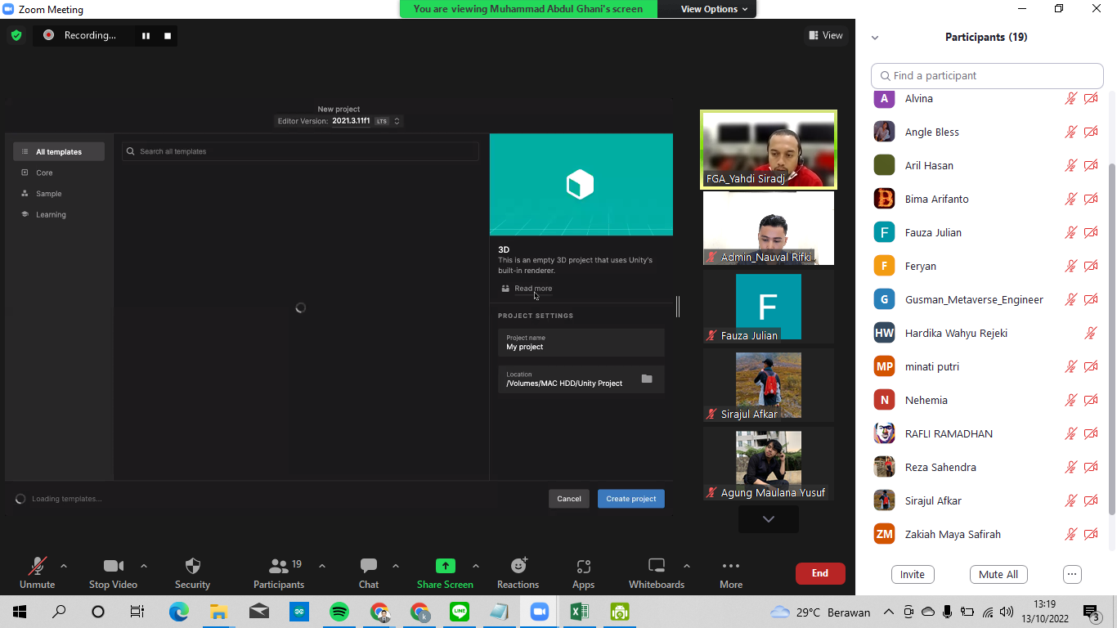Expand more video thumbnails with down chevron
The width and height of the screenshot is (1117, 628).
coord(768,519)
